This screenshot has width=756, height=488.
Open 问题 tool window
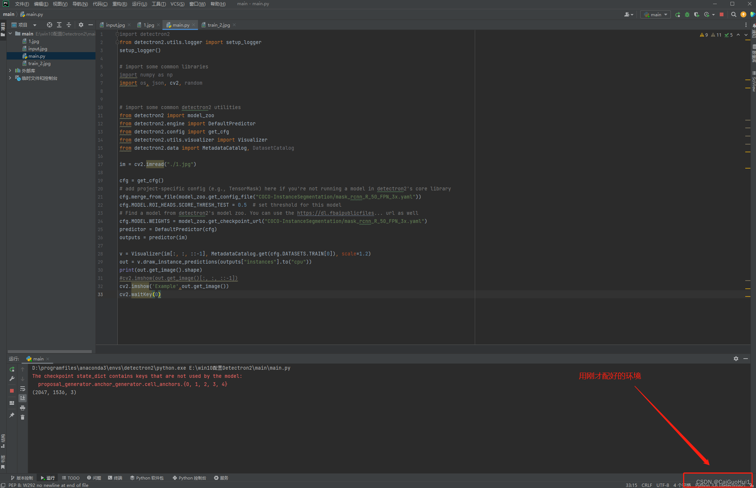click(x=94, y=478)
